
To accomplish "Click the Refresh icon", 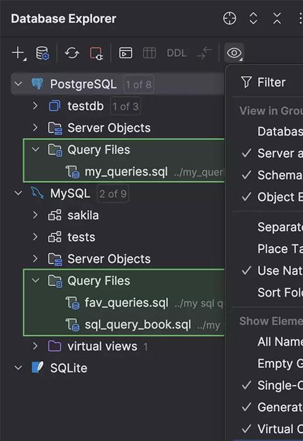I will click(x=72, y=53).
